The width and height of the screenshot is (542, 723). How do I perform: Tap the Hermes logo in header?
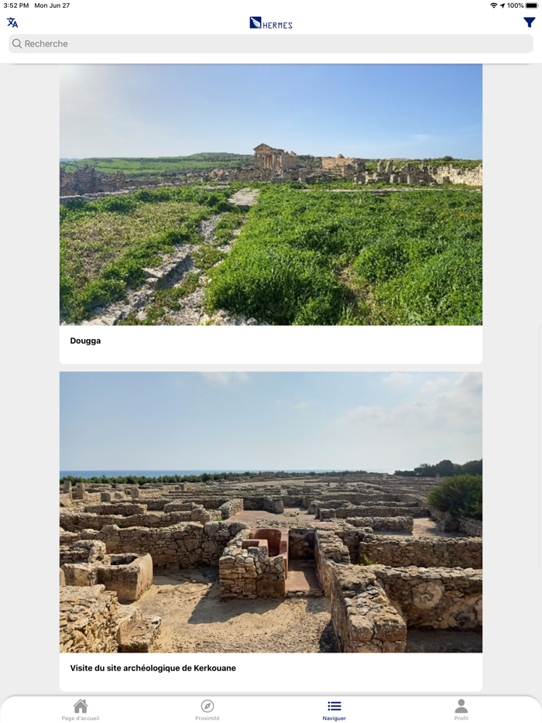[x=271, y=22]
